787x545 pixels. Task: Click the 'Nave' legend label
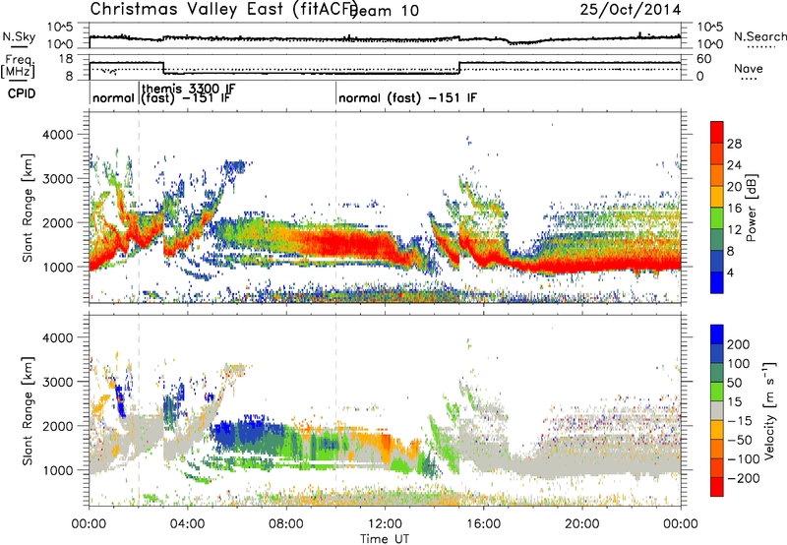(748, 68)
